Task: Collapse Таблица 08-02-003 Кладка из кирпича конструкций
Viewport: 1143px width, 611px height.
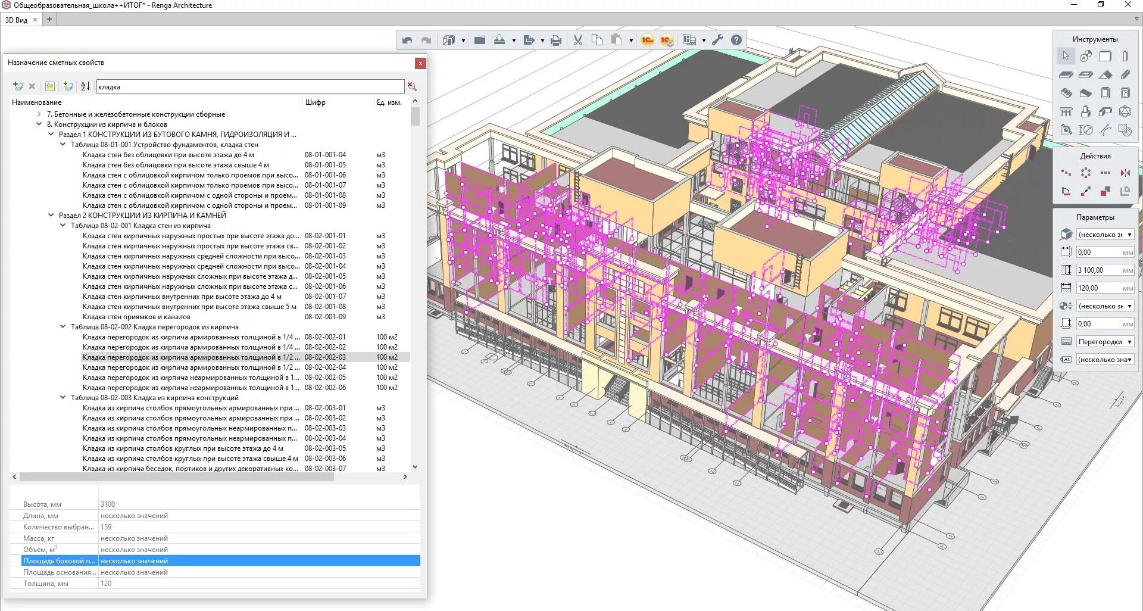Action: pyautogui.click(x=63, y=397)
